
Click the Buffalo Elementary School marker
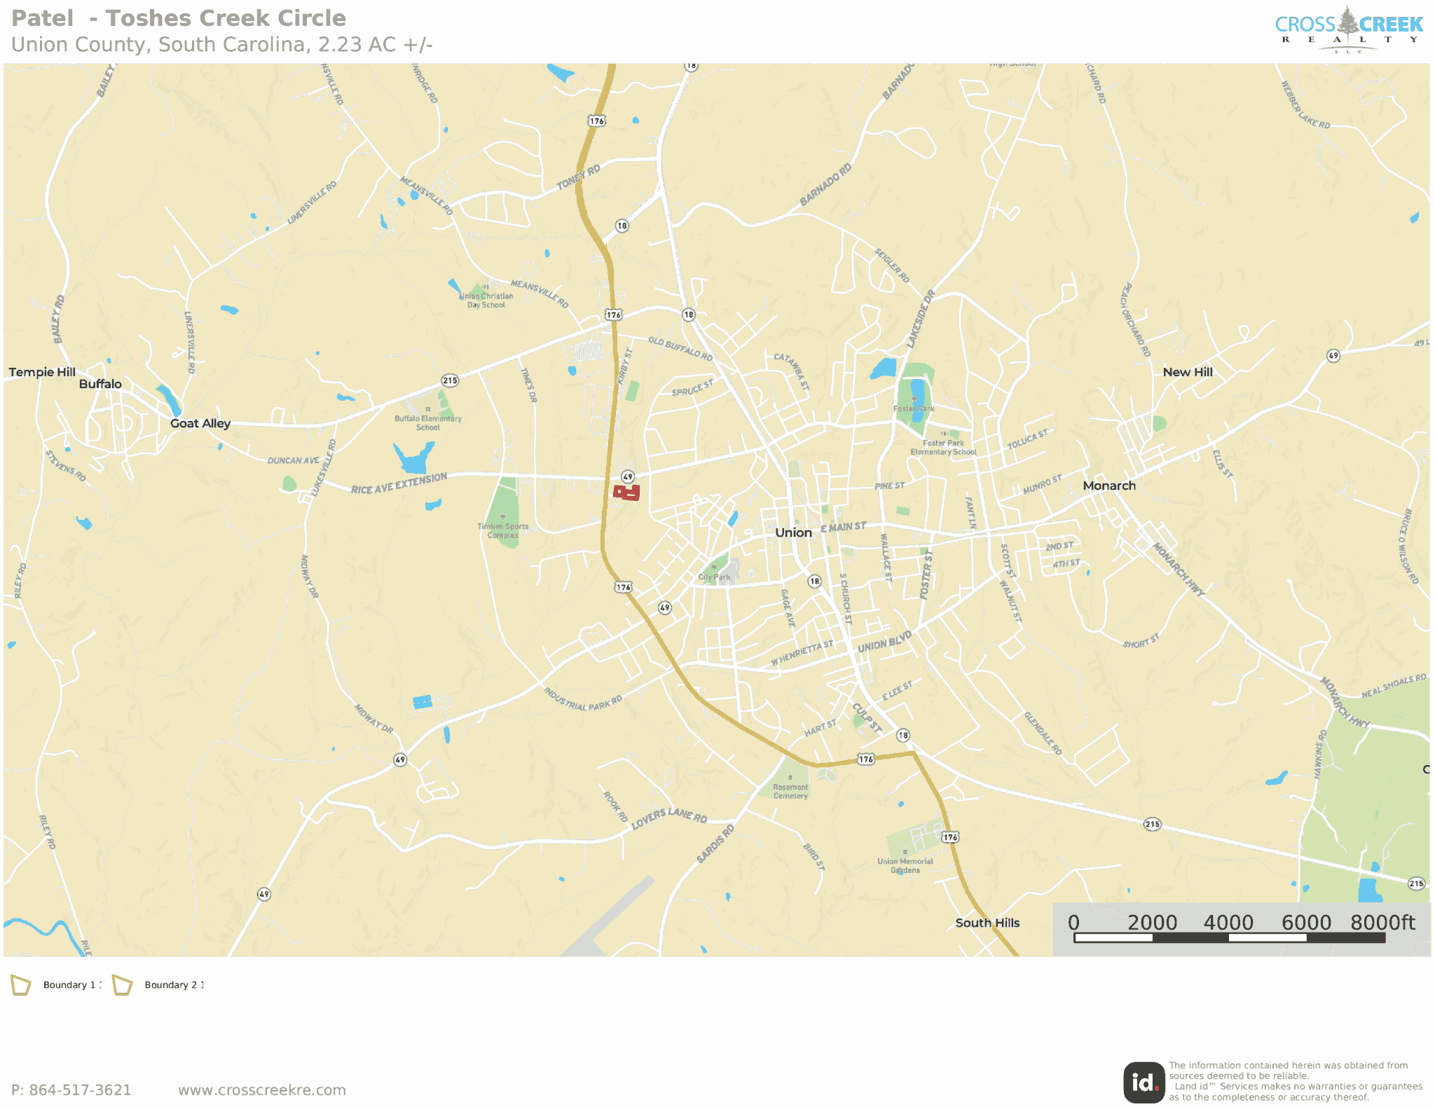pyautogui.click(x=428, y=409)
